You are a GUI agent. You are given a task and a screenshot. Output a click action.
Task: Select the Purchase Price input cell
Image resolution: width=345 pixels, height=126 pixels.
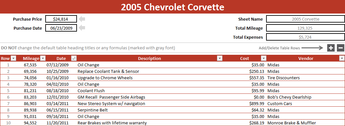[x=61, y=19]
